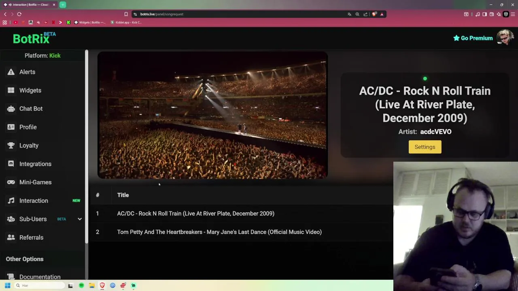Click the share icon in address bar
This screenshot has height=291, width=518.
(365, 14)
